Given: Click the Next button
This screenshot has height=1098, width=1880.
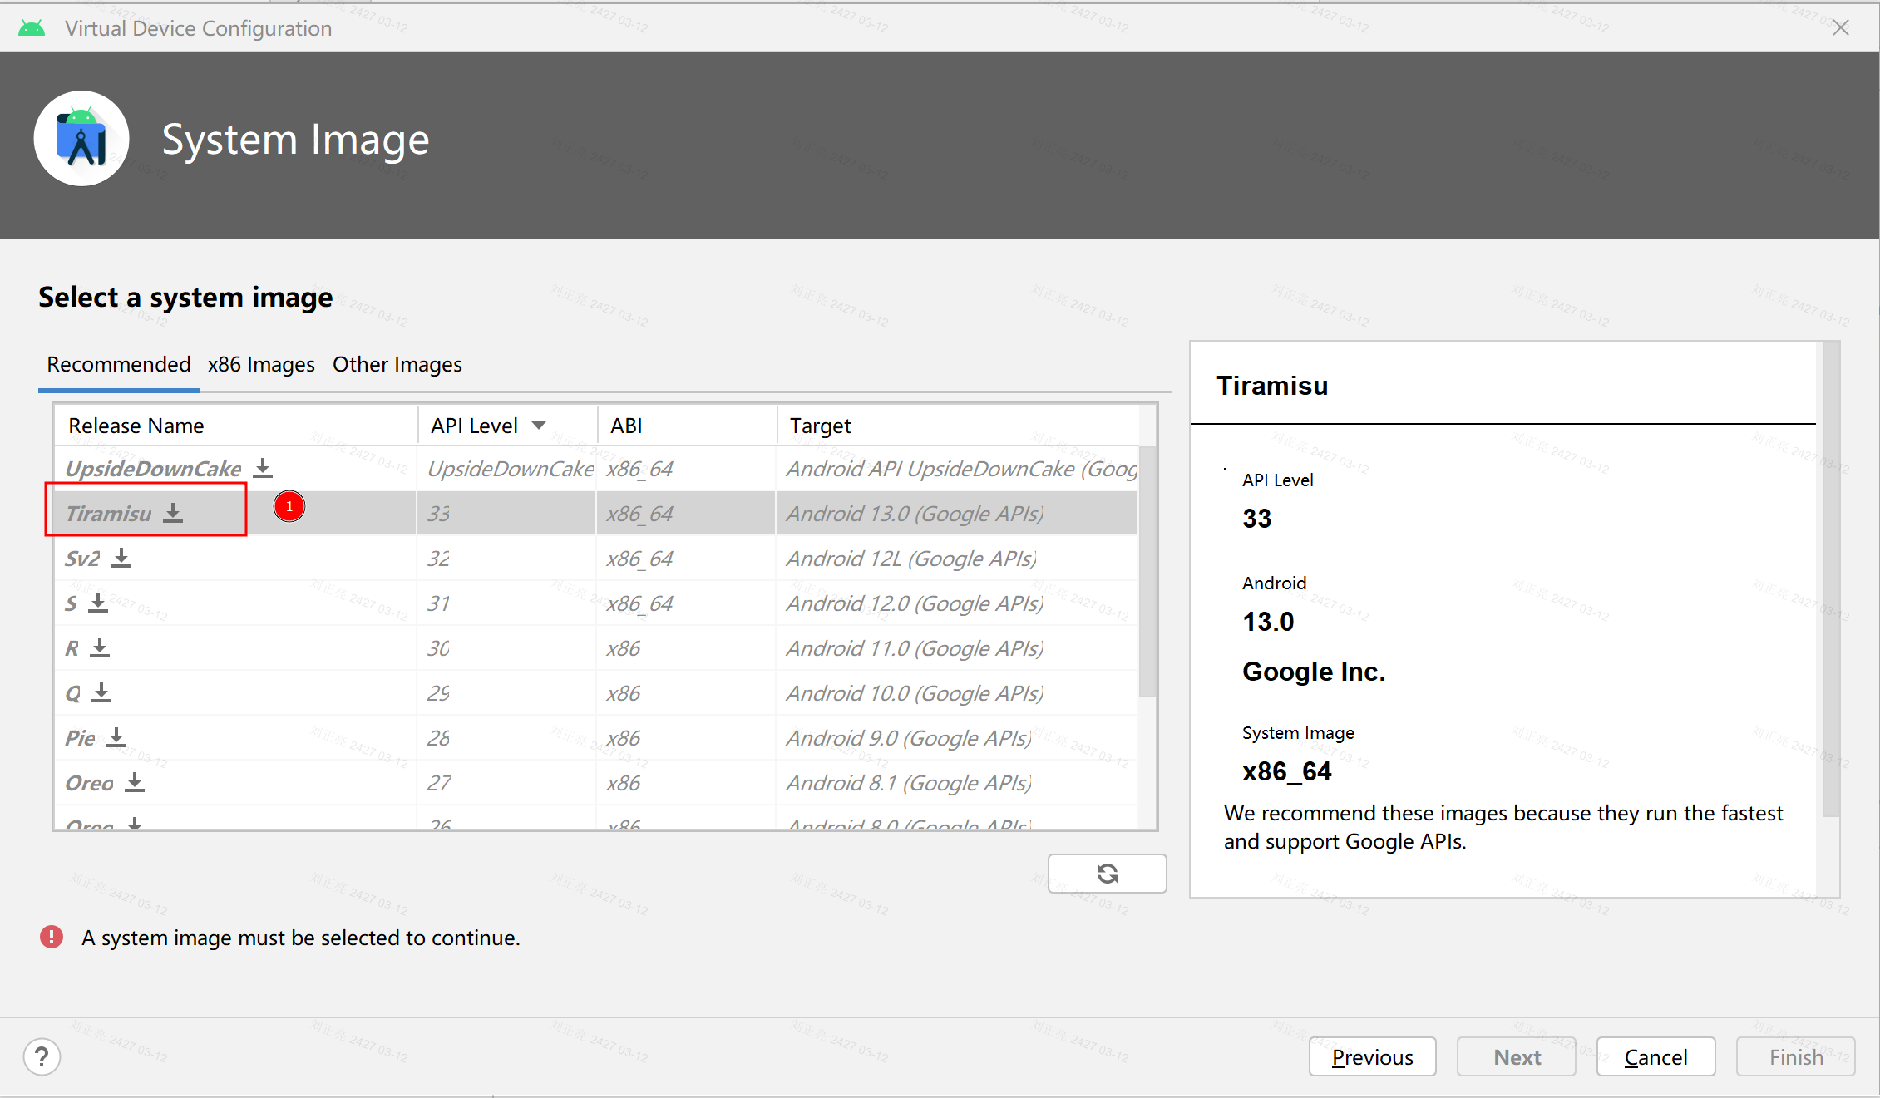Looking at the screenshot, I should [1517, 1056].
